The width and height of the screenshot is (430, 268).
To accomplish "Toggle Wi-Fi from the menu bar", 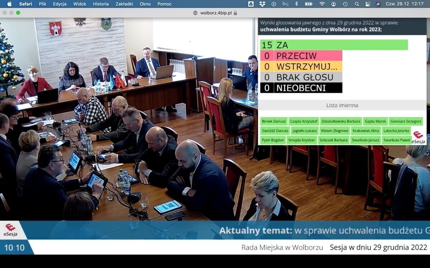I will click(322, 4).
